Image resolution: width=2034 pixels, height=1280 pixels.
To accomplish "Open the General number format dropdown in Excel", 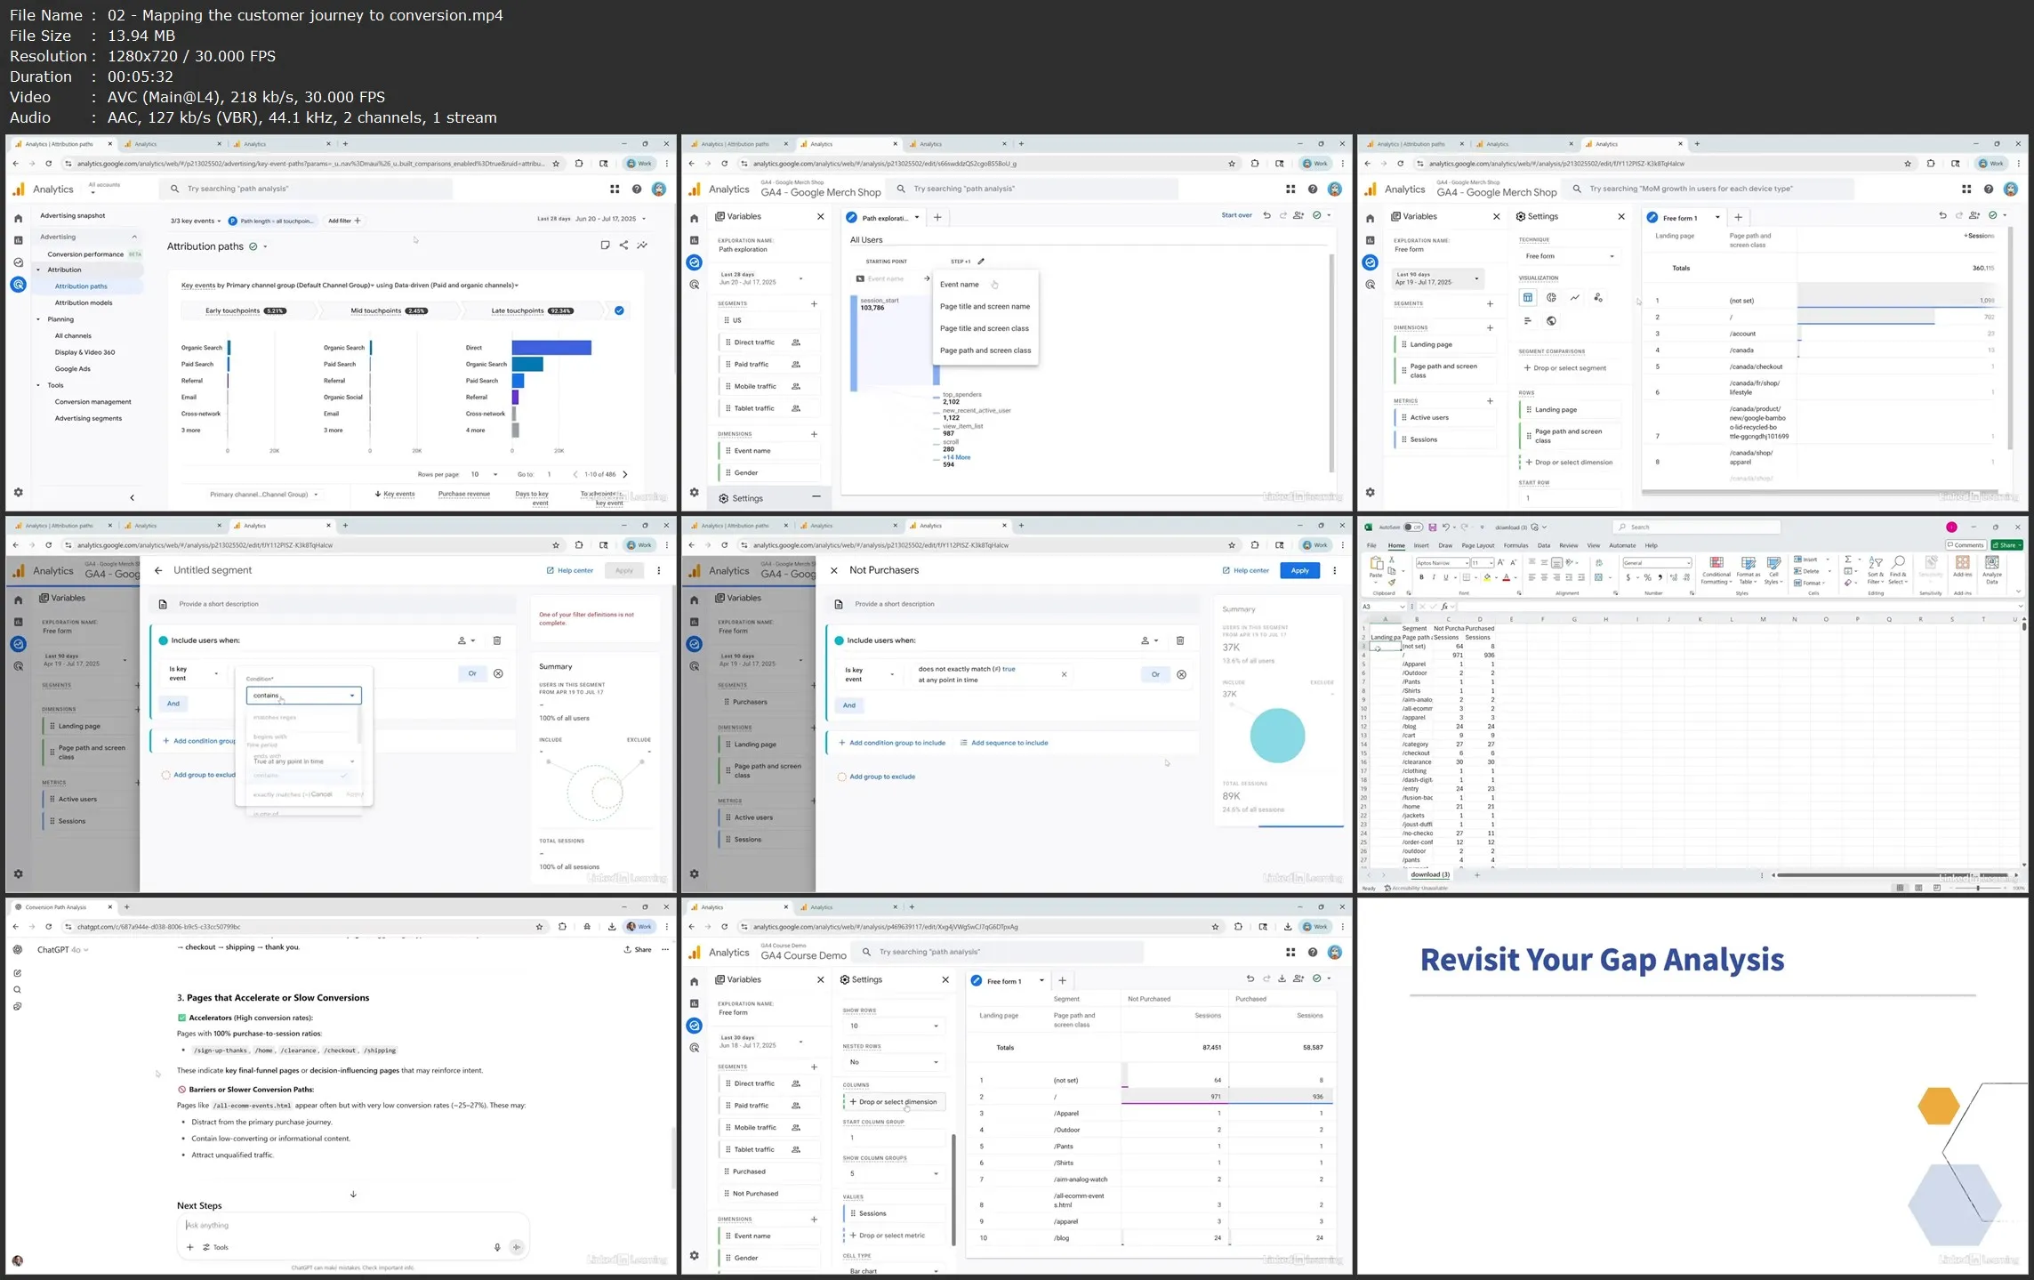I will (1656, 563).
